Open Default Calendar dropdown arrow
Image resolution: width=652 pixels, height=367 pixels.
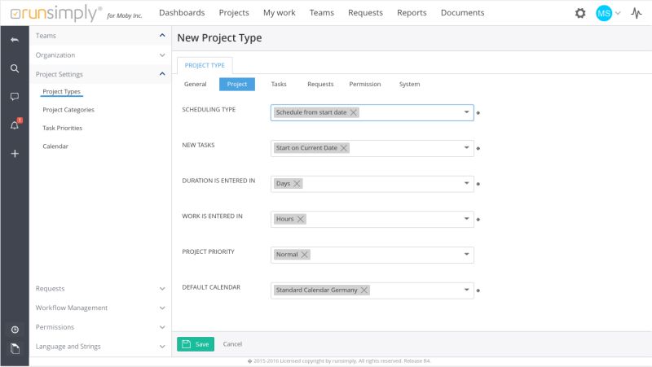tap(466, 290)
